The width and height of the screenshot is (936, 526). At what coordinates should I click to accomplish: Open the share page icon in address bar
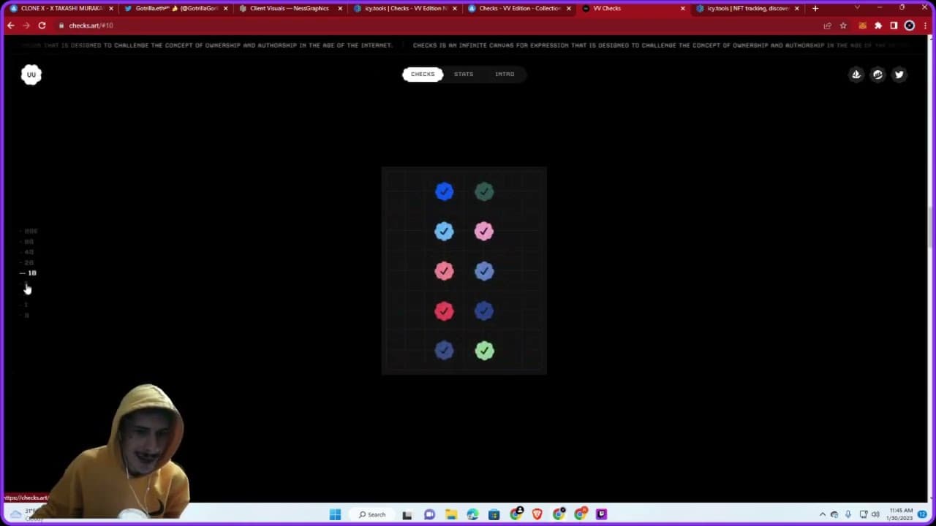(827, 25)
